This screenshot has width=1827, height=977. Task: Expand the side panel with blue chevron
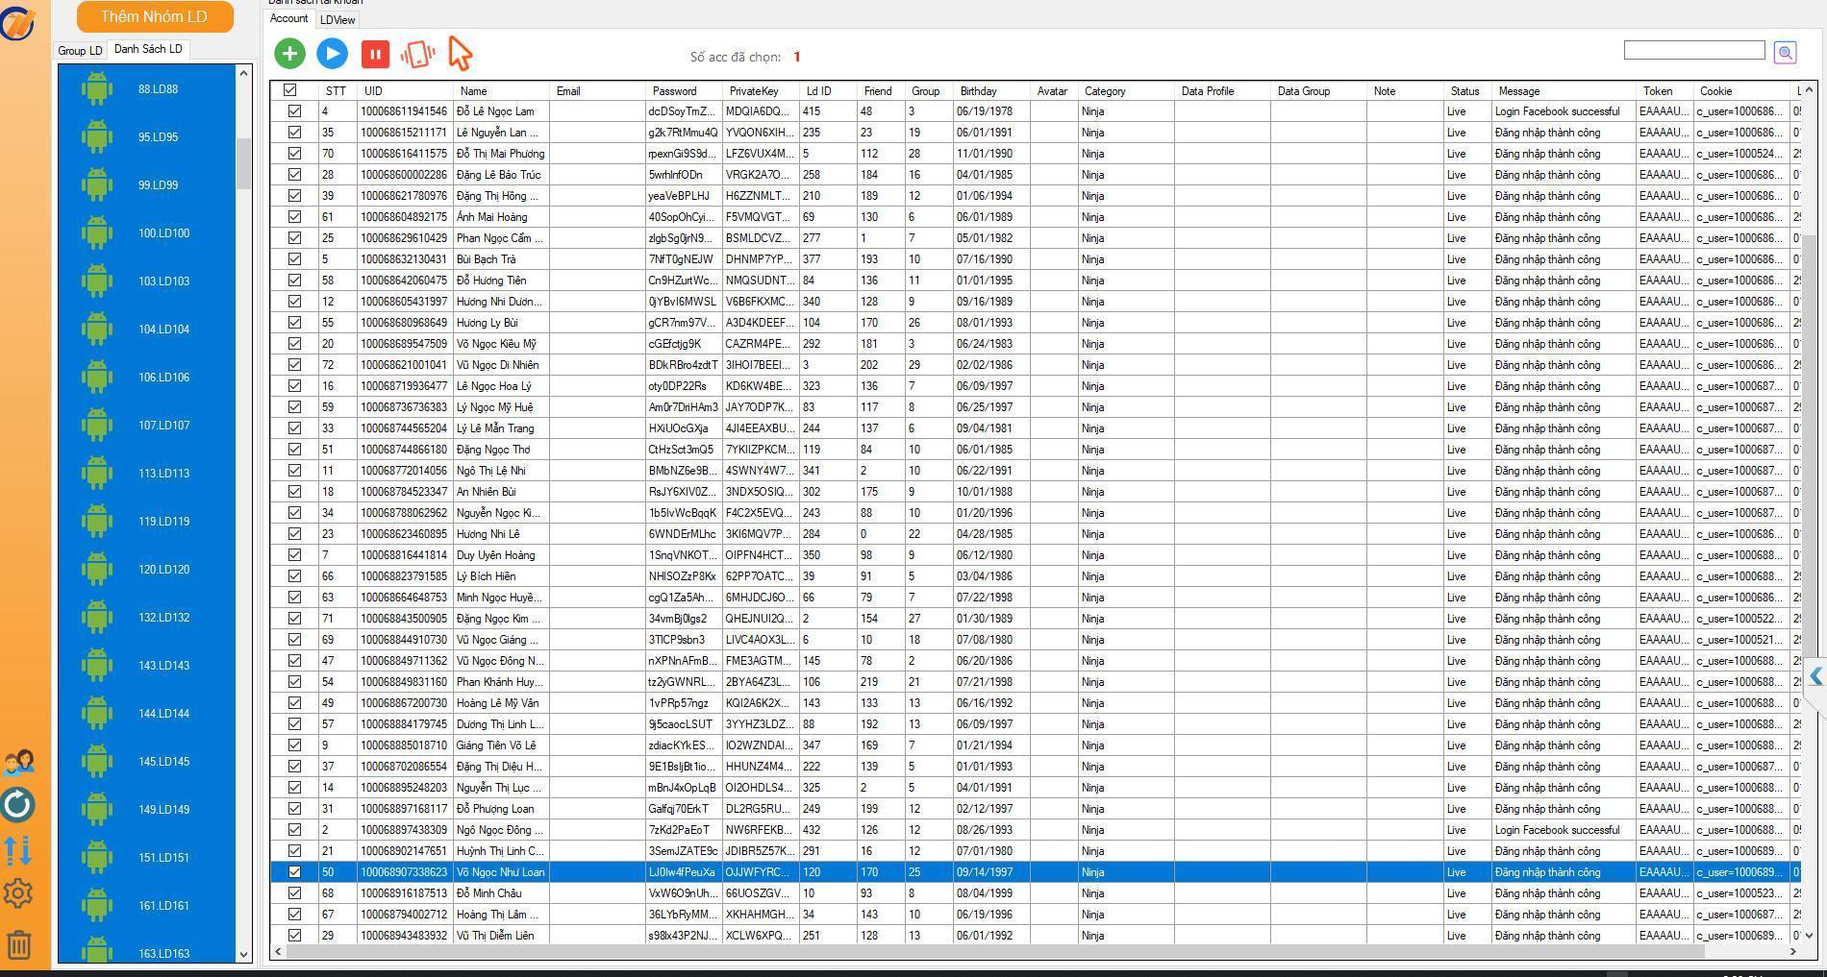(1815, 676)
